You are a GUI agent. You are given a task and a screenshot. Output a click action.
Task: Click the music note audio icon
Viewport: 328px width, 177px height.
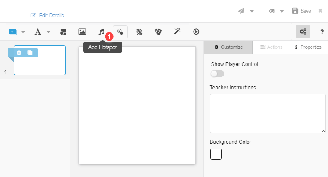(101, 32)
